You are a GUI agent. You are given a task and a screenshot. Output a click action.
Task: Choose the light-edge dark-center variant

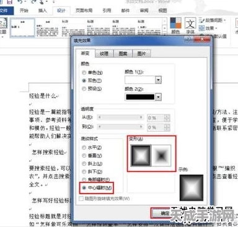(161, 155)
